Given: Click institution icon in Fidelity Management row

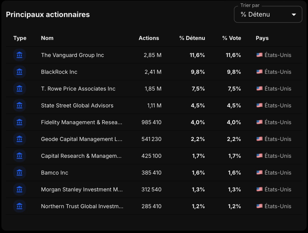Looking at the screenshot, I should point(20,122).
